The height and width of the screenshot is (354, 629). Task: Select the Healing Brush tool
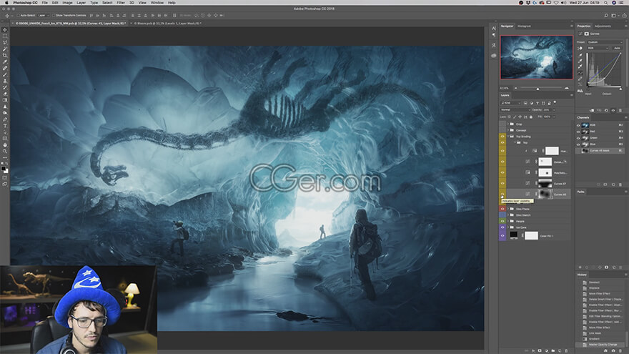coord(5,68)
